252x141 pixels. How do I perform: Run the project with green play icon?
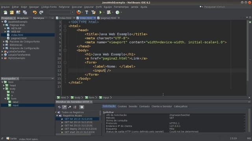100,12
